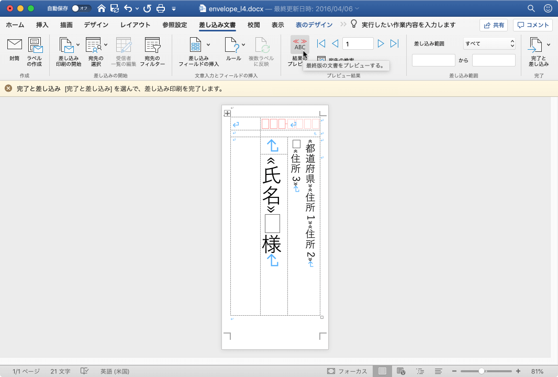Click 宛先のフィルター filter recipients icon

click(x=152, y=45)
